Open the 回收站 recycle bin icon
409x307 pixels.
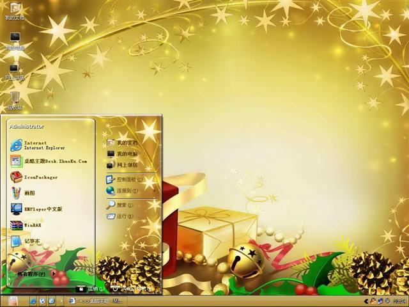click(x=15, y=101)
